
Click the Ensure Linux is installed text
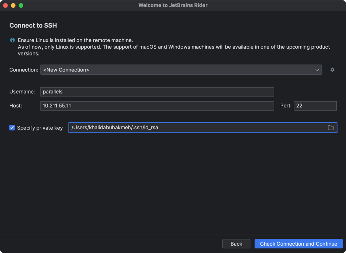click(75, 40)
